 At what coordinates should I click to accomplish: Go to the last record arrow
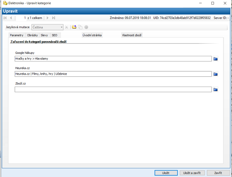54,18
